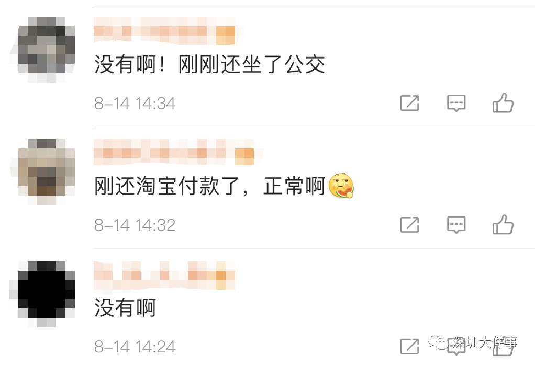Open the second commenter's username
Screen dimensions: 535x366
174,152
